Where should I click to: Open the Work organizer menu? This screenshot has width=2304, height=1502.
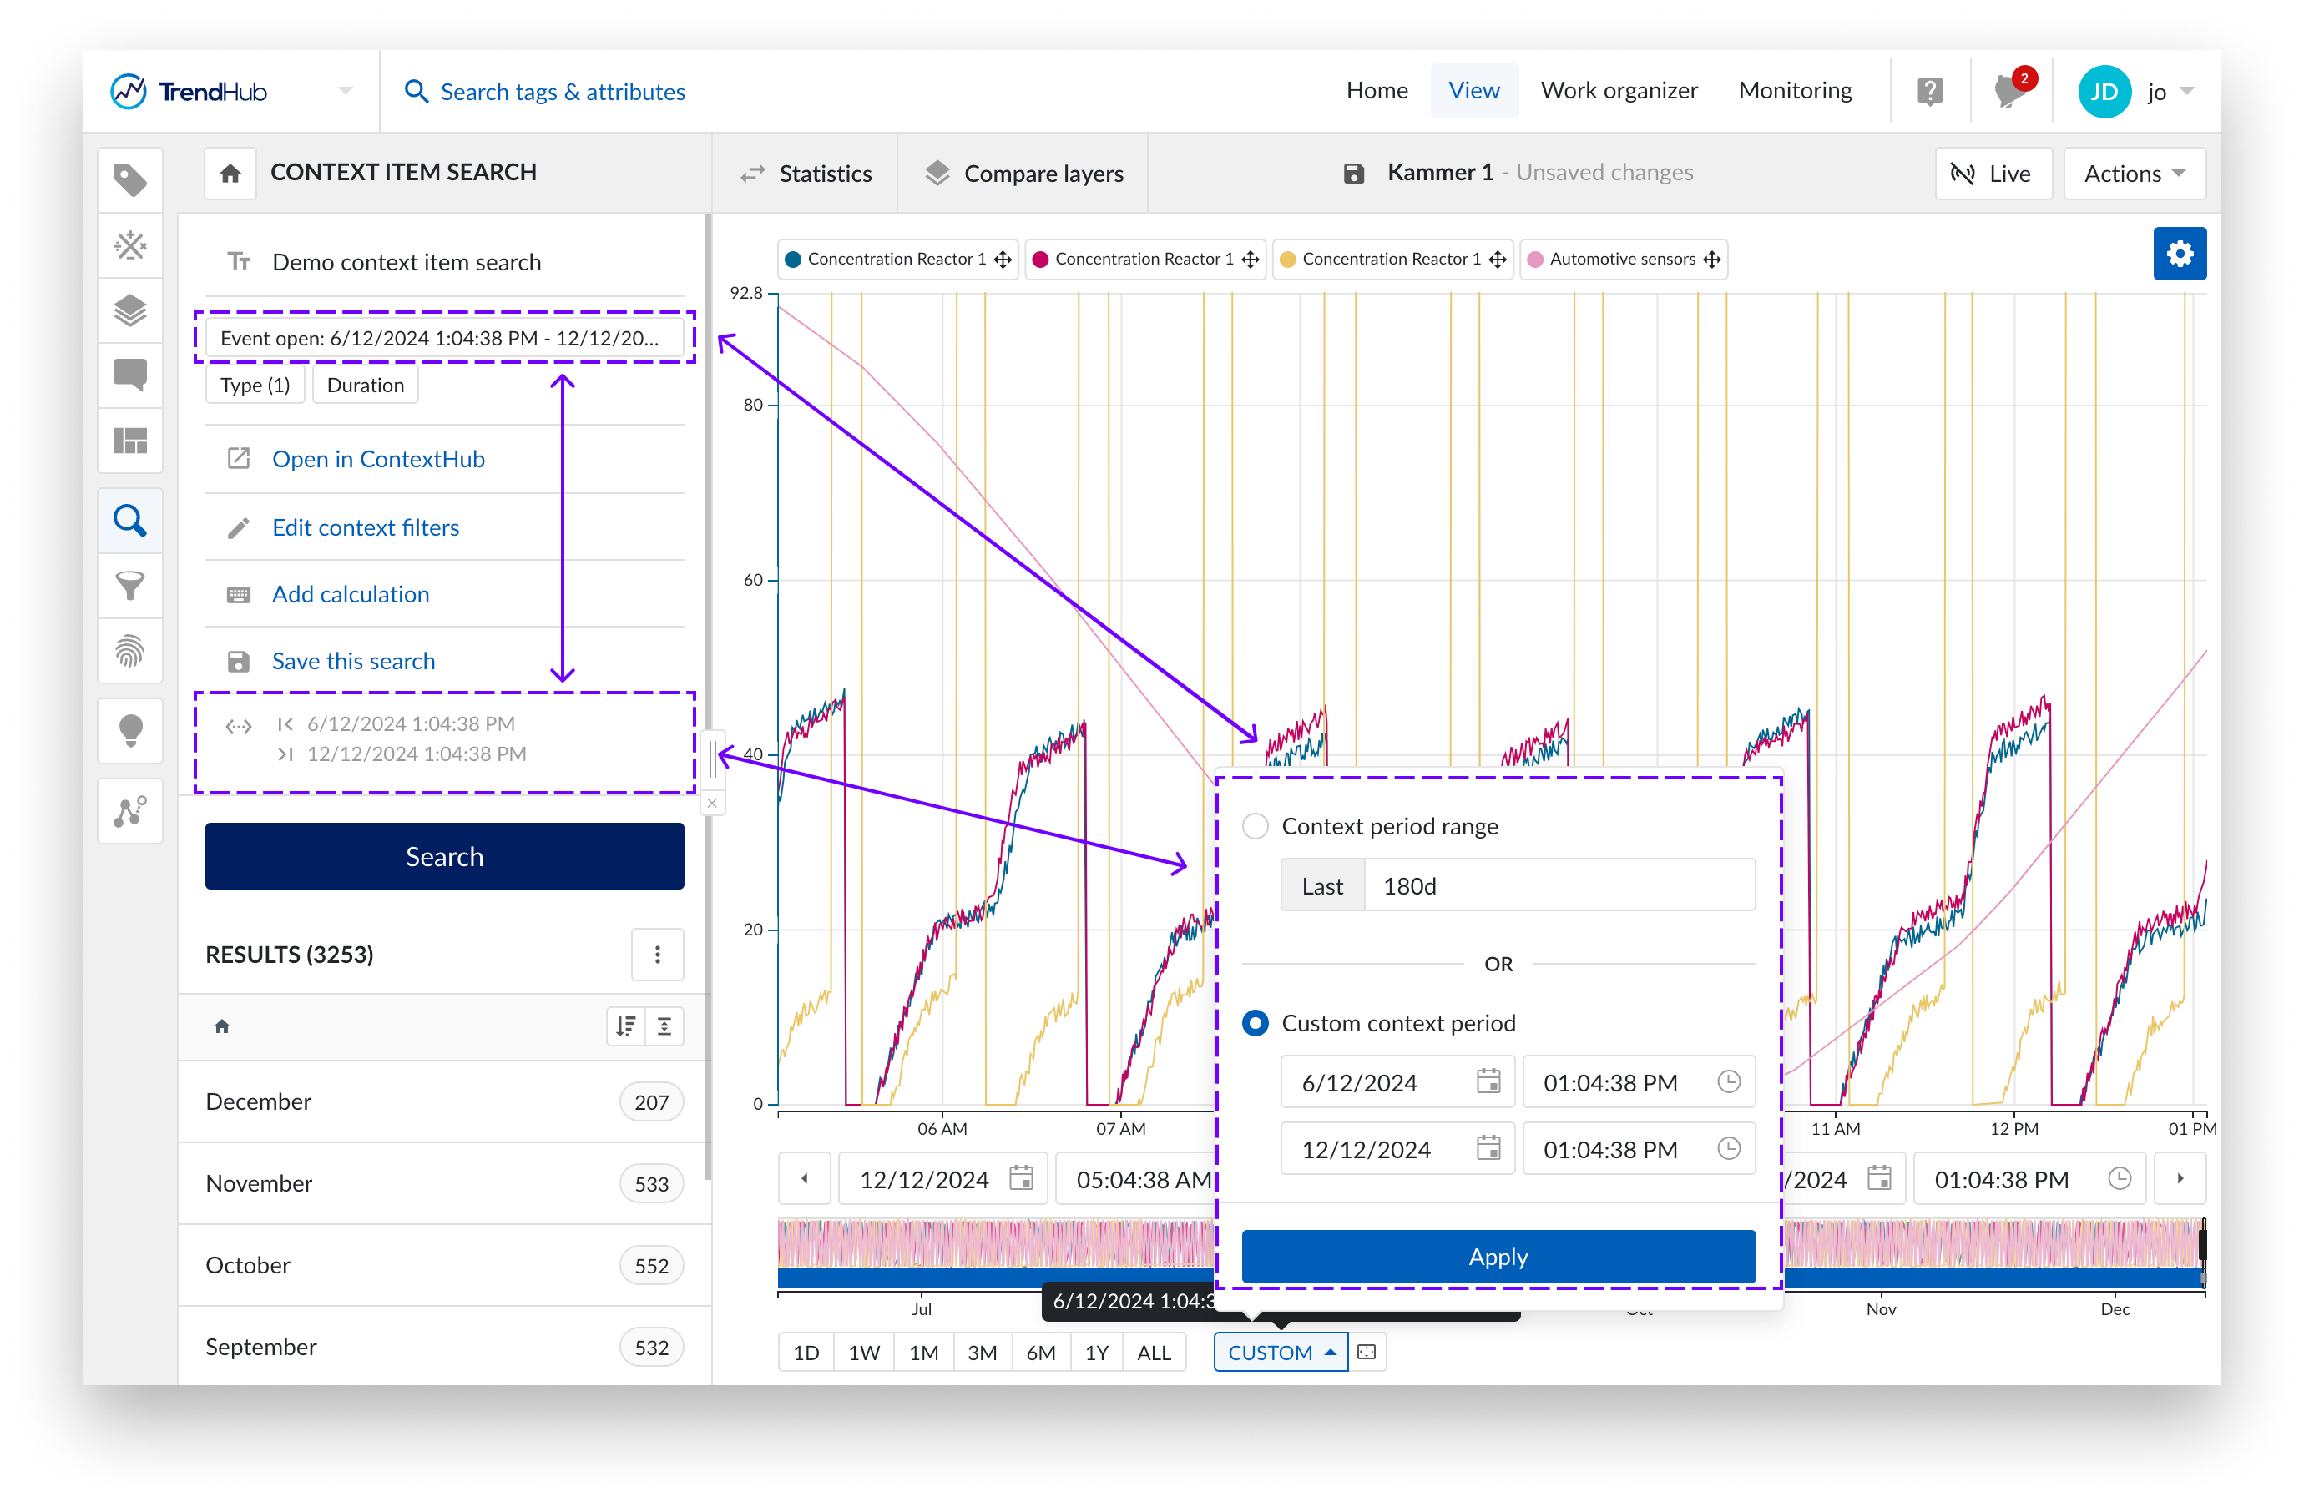(1619, 91)
